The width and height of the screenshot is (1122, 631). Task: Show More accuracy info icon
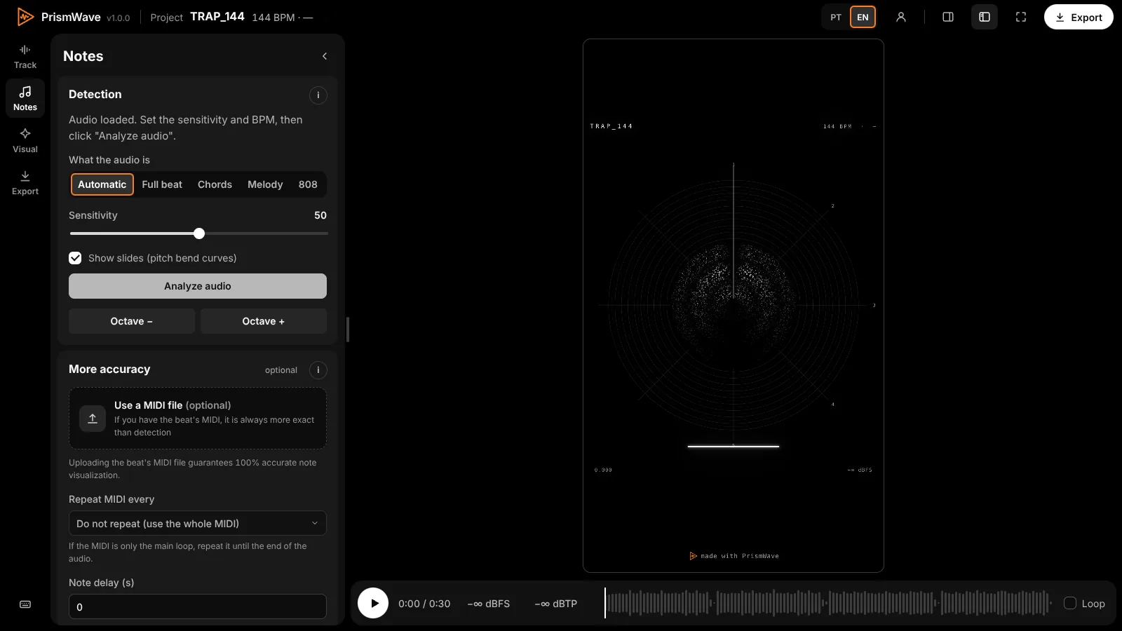point(318,370)
